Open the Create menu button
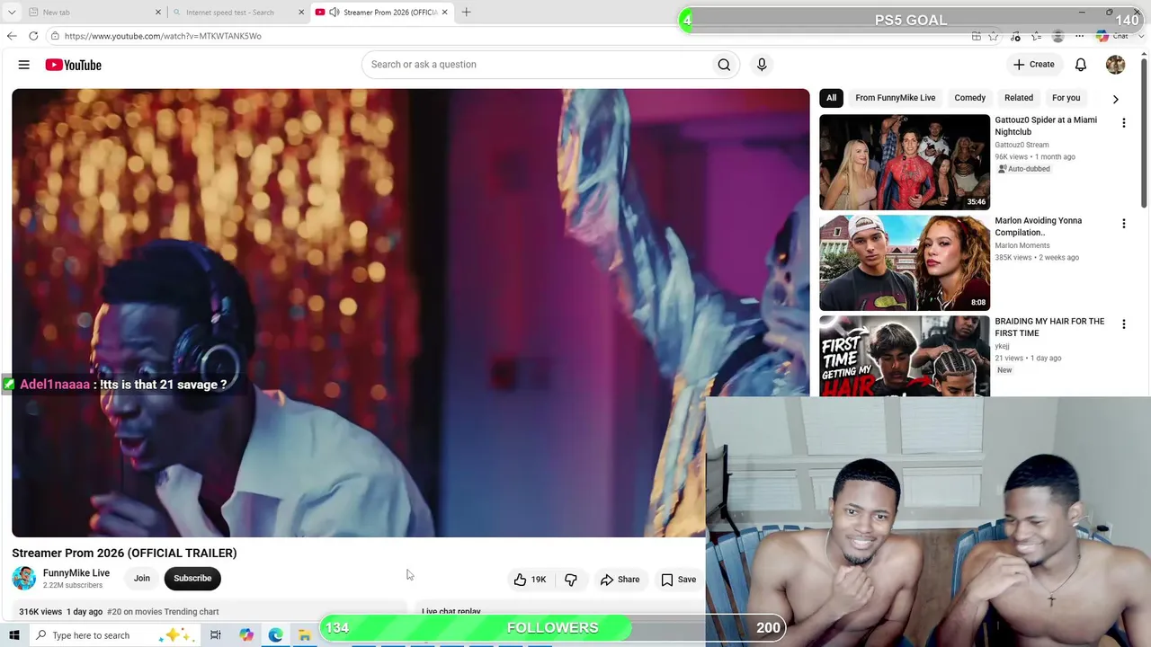1151x647 pixels. coord(1033,65)
